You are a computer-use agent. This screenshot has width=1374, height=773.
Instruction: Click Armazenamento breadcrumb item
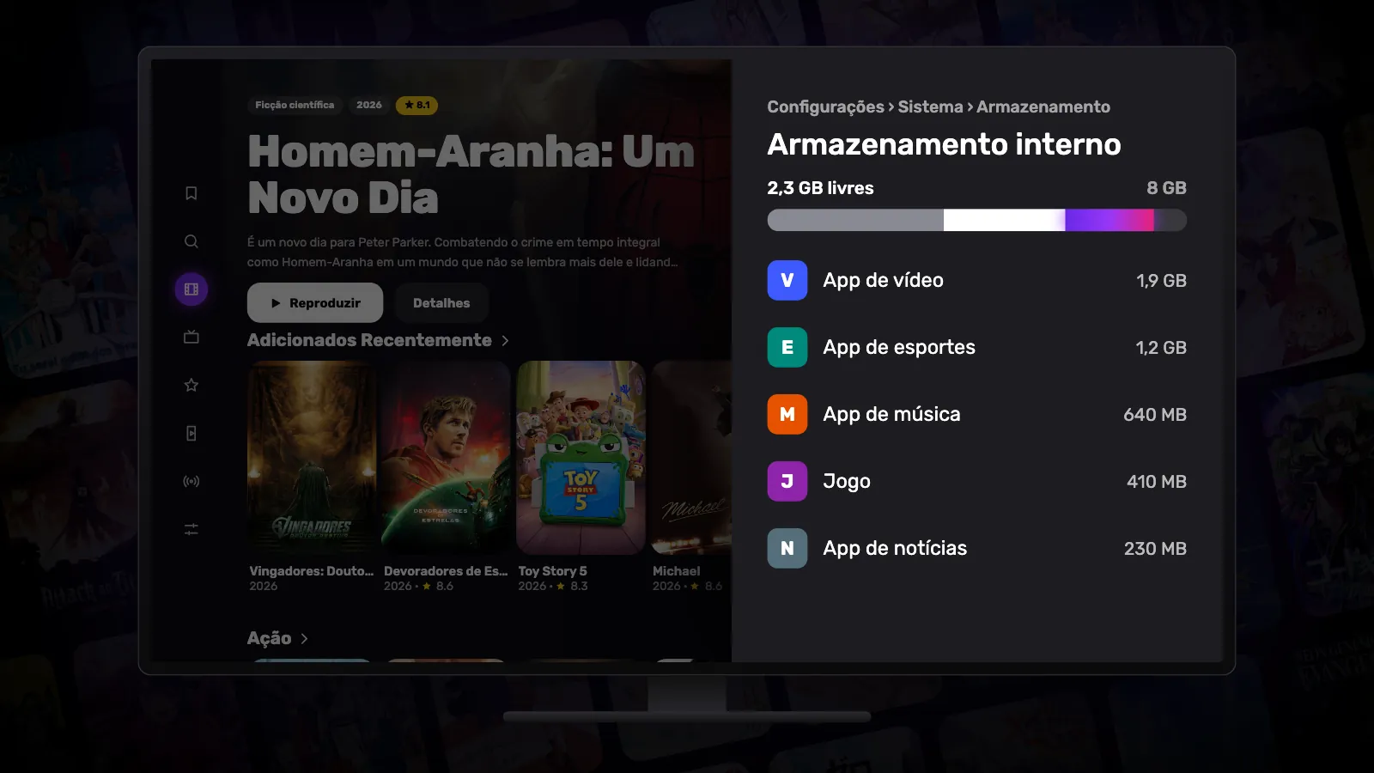tap(1043, 107)
